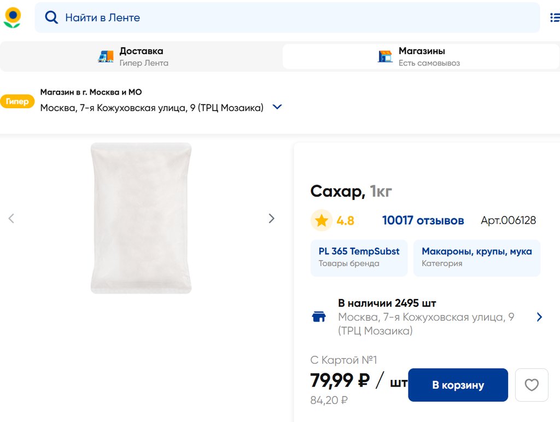Click the Lenta sunflower logo
Image resolution: width=560 pixels, height=422 pixels.
(x=12, y=17)
